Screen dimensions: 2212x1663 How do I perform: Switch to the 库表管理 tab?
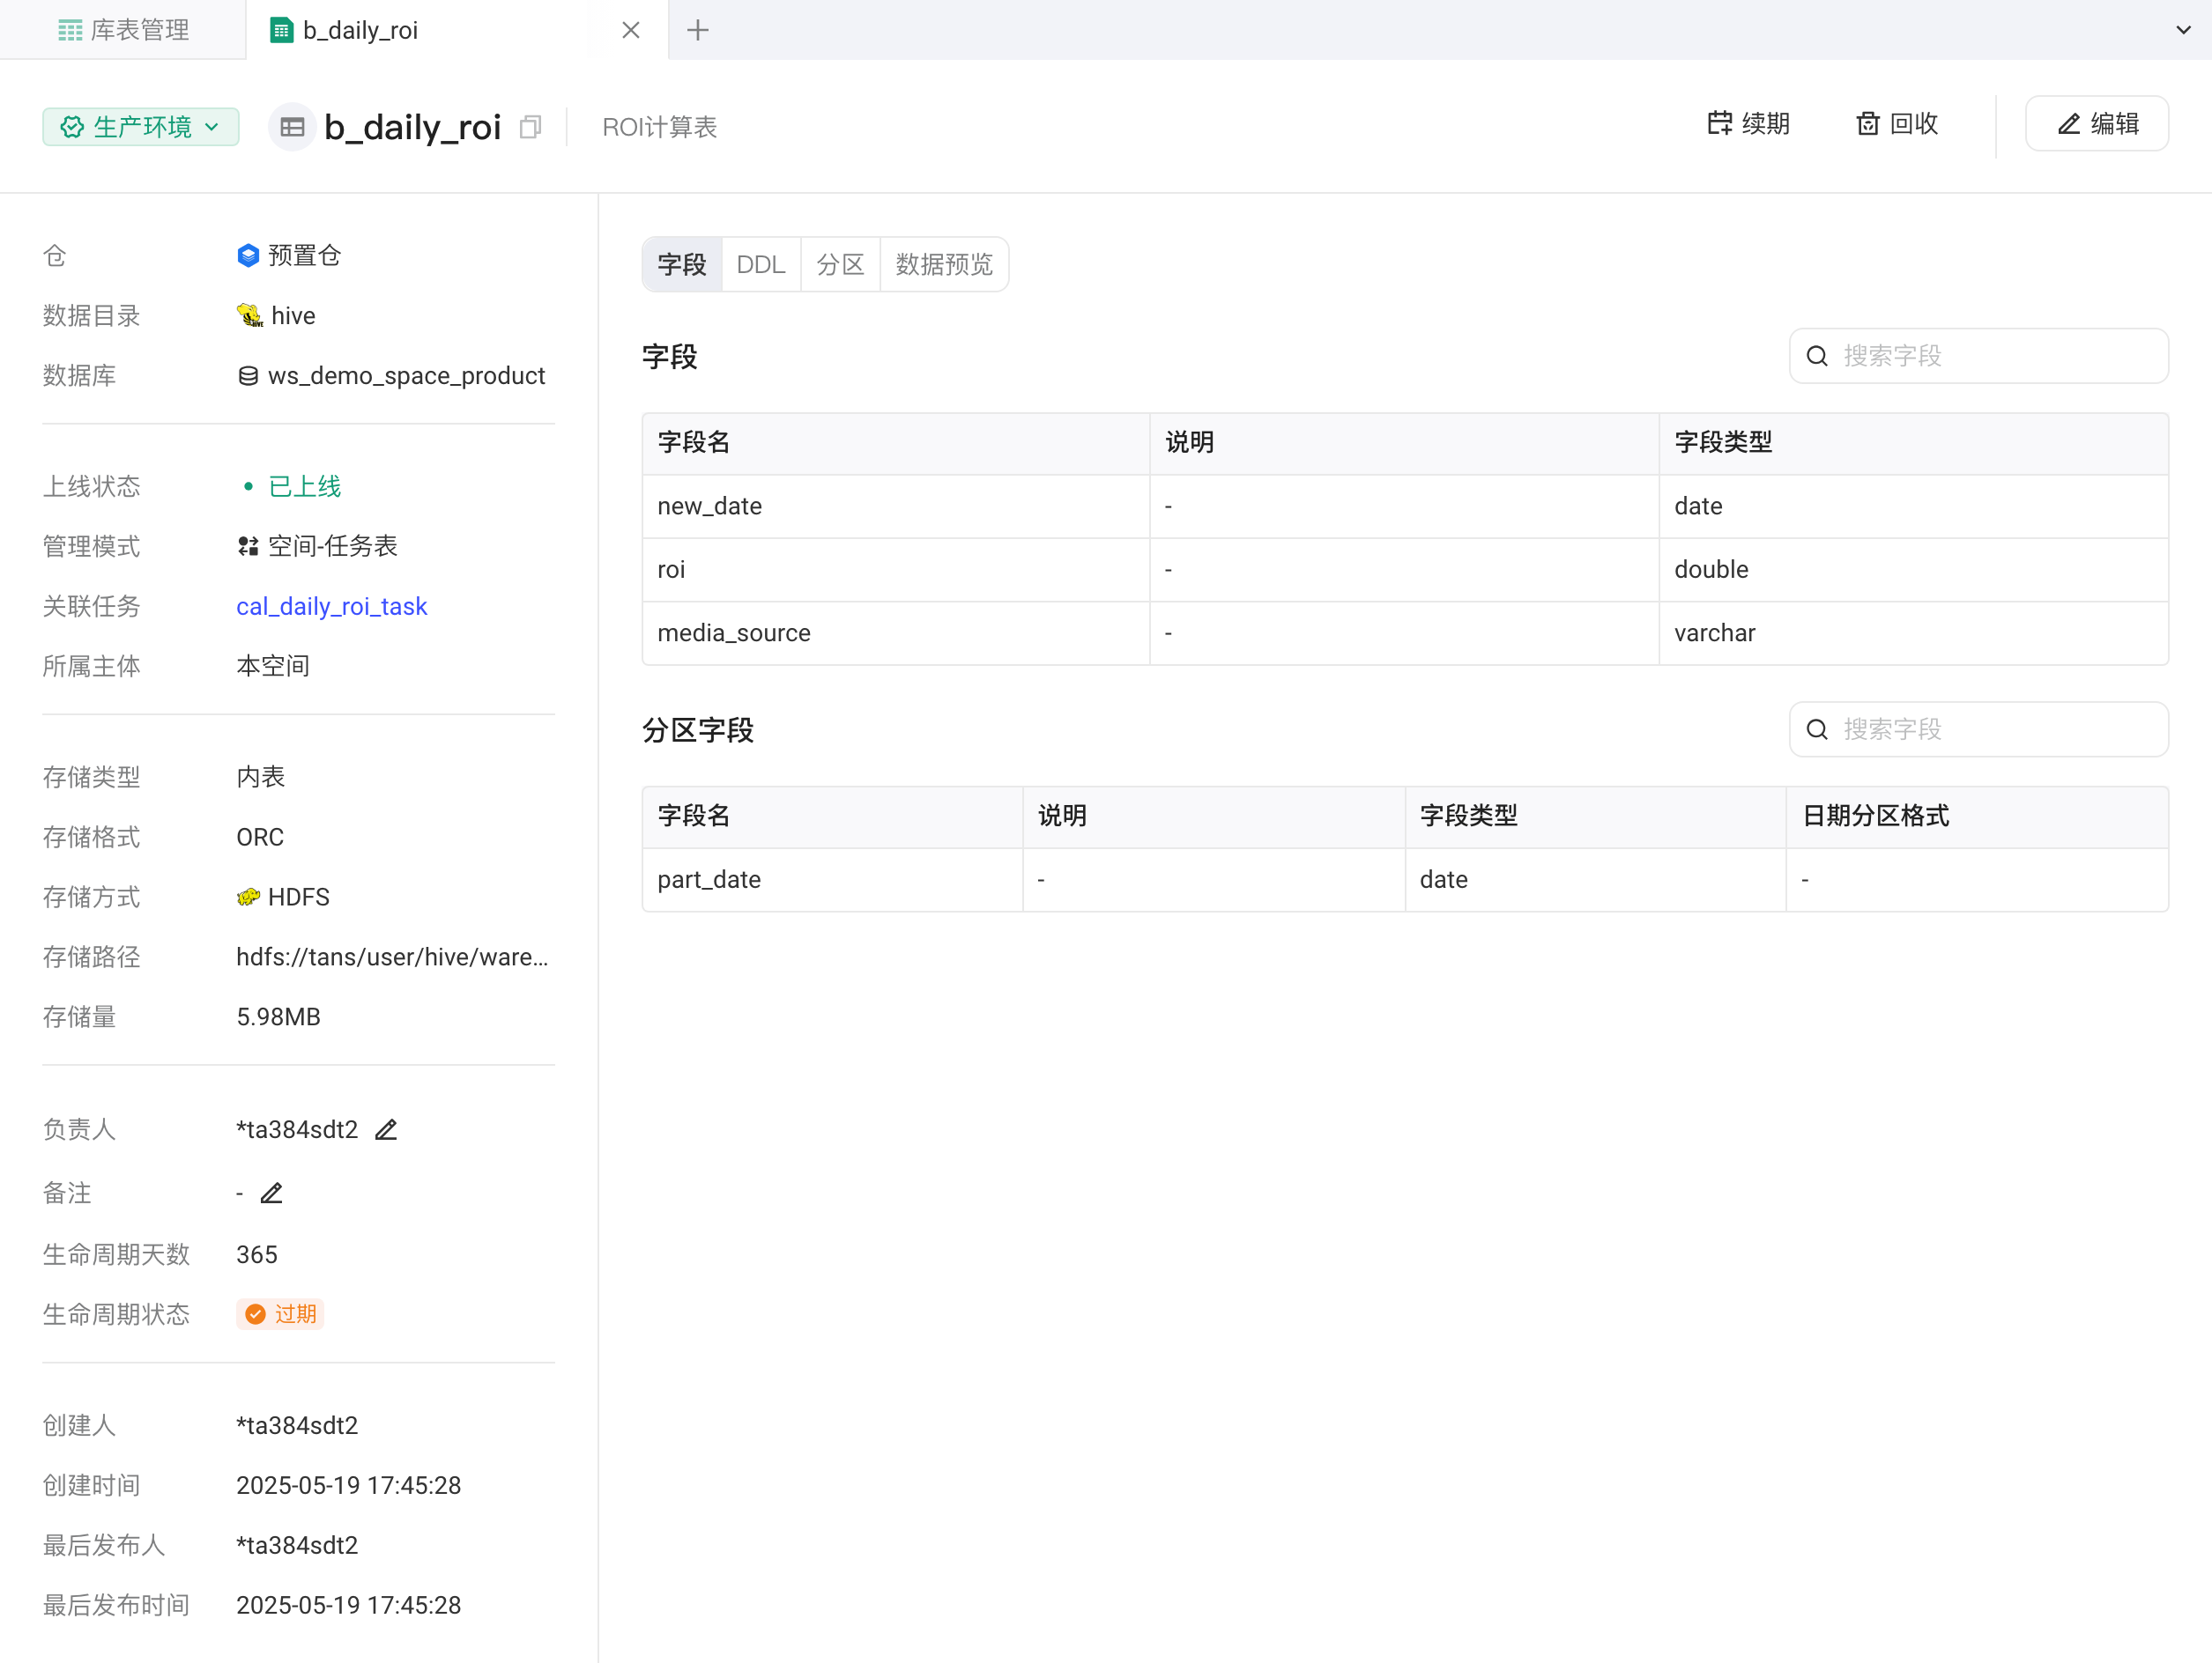point(123,30)
